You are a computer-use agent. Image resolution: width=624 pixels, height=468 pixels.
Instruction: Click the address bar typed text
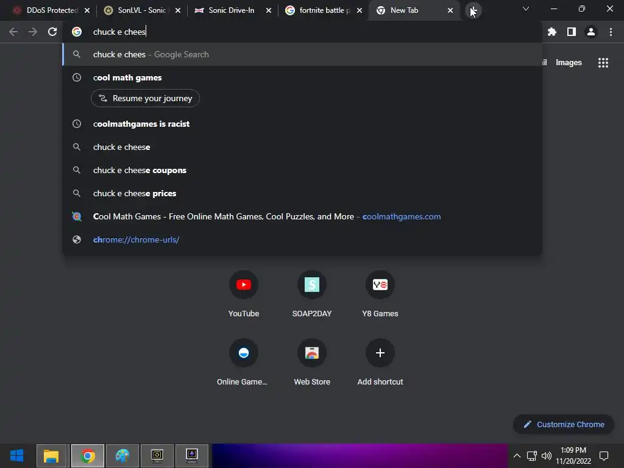(x=119, y=32)
